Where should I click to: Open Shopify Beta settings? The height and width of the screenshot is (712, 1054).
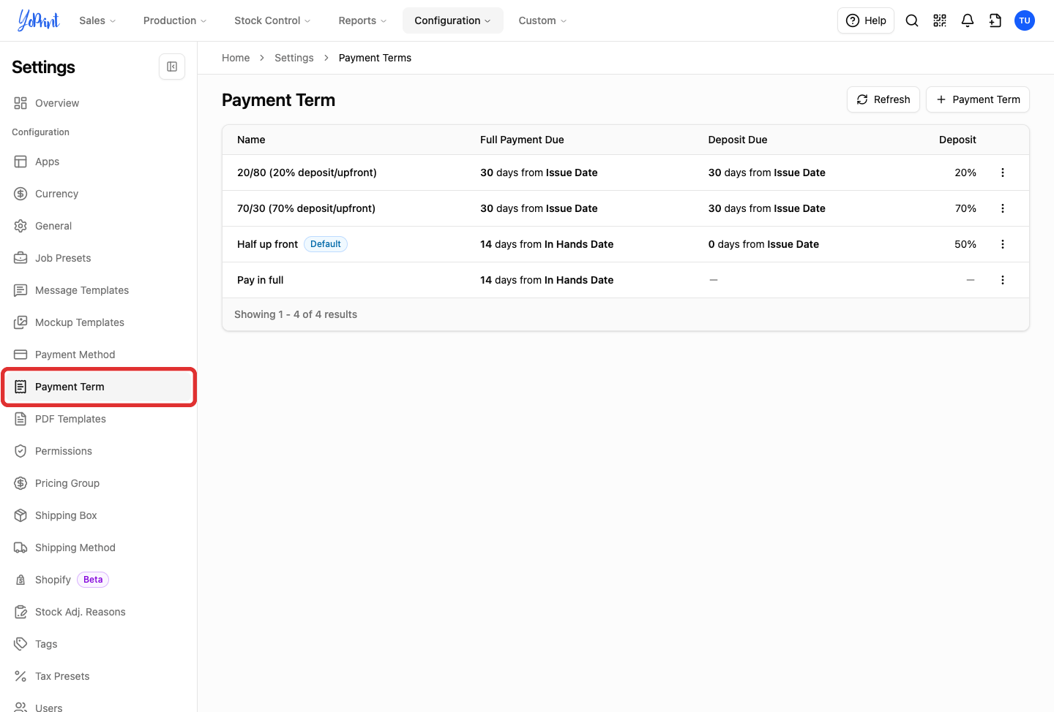coord(99,580)
